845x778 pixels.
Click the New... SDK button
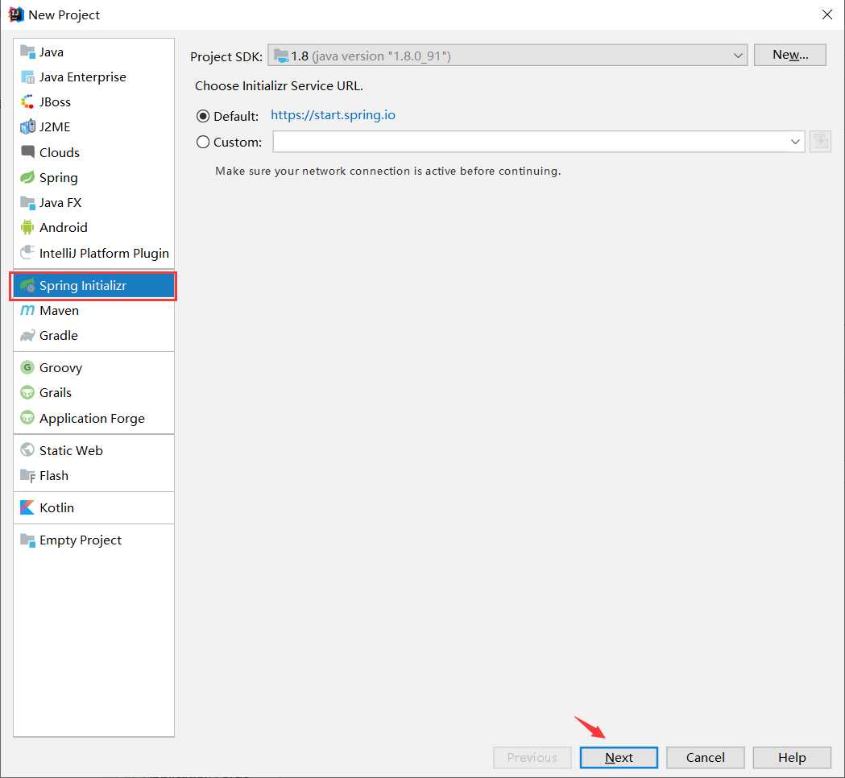(x=790, y=55)
